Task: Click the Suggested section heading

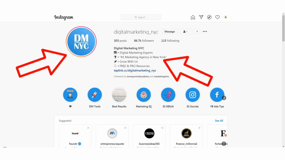Action: click(x=65, y=121)
